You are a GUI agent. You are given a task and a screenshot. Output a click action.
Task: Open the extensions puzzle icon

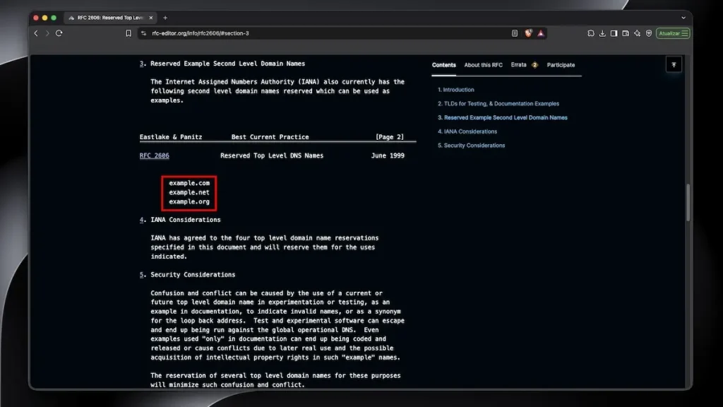click(x=591, y=33)
